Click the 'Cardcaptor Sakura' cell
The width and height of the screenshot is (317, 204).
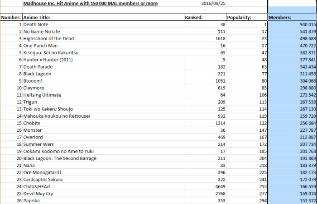click(x=103, y=180)
